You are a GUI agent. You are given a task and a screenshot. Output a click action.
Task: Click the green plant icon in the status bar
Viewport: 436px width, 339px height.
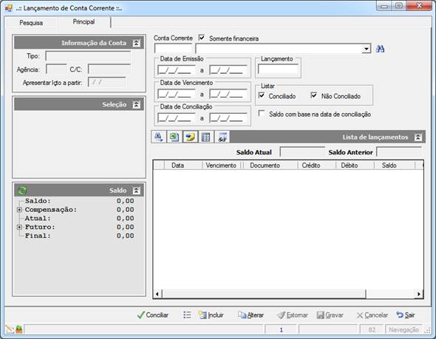tap(19, 329)
